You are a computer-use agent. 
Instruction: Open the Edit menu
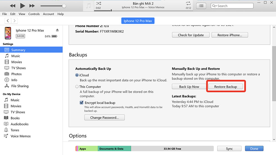pos(13,14)
